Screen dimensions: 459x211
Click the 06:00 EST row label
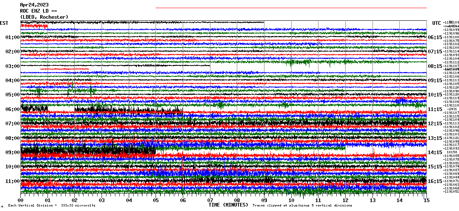click(x=13, y=109)
